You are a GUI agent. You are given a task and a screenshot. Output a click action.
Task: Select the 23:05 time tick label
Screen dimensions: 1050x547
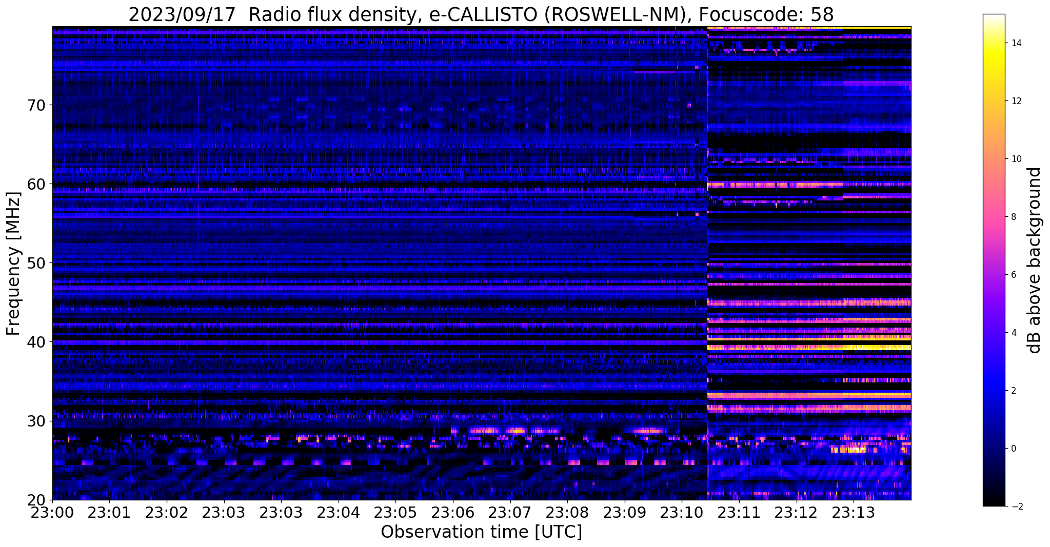click(x=395, y=512)
